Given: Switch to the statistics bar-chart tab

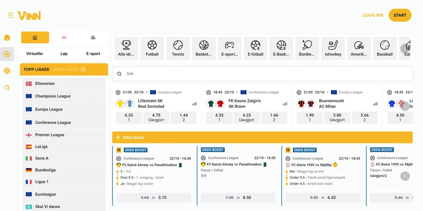Looking at the screenshot, I should coord(93,38).
